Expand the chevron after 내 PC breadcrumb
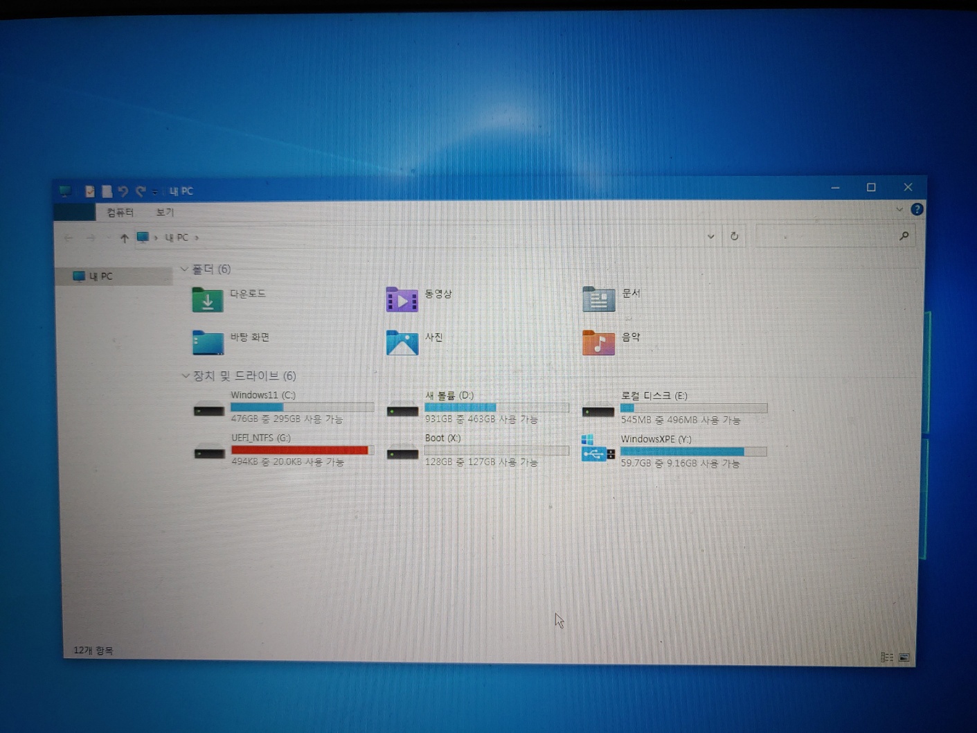The height and width of the screenshot is (733, 977). pyautogui.click(x=197, y=238)
